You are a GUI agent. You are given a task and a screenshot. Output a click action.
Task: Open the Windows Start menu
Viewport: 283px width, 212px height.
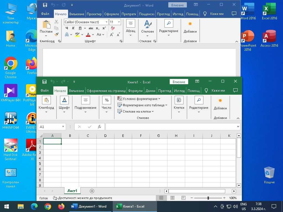pyautogui.click(x=7, y=206)
